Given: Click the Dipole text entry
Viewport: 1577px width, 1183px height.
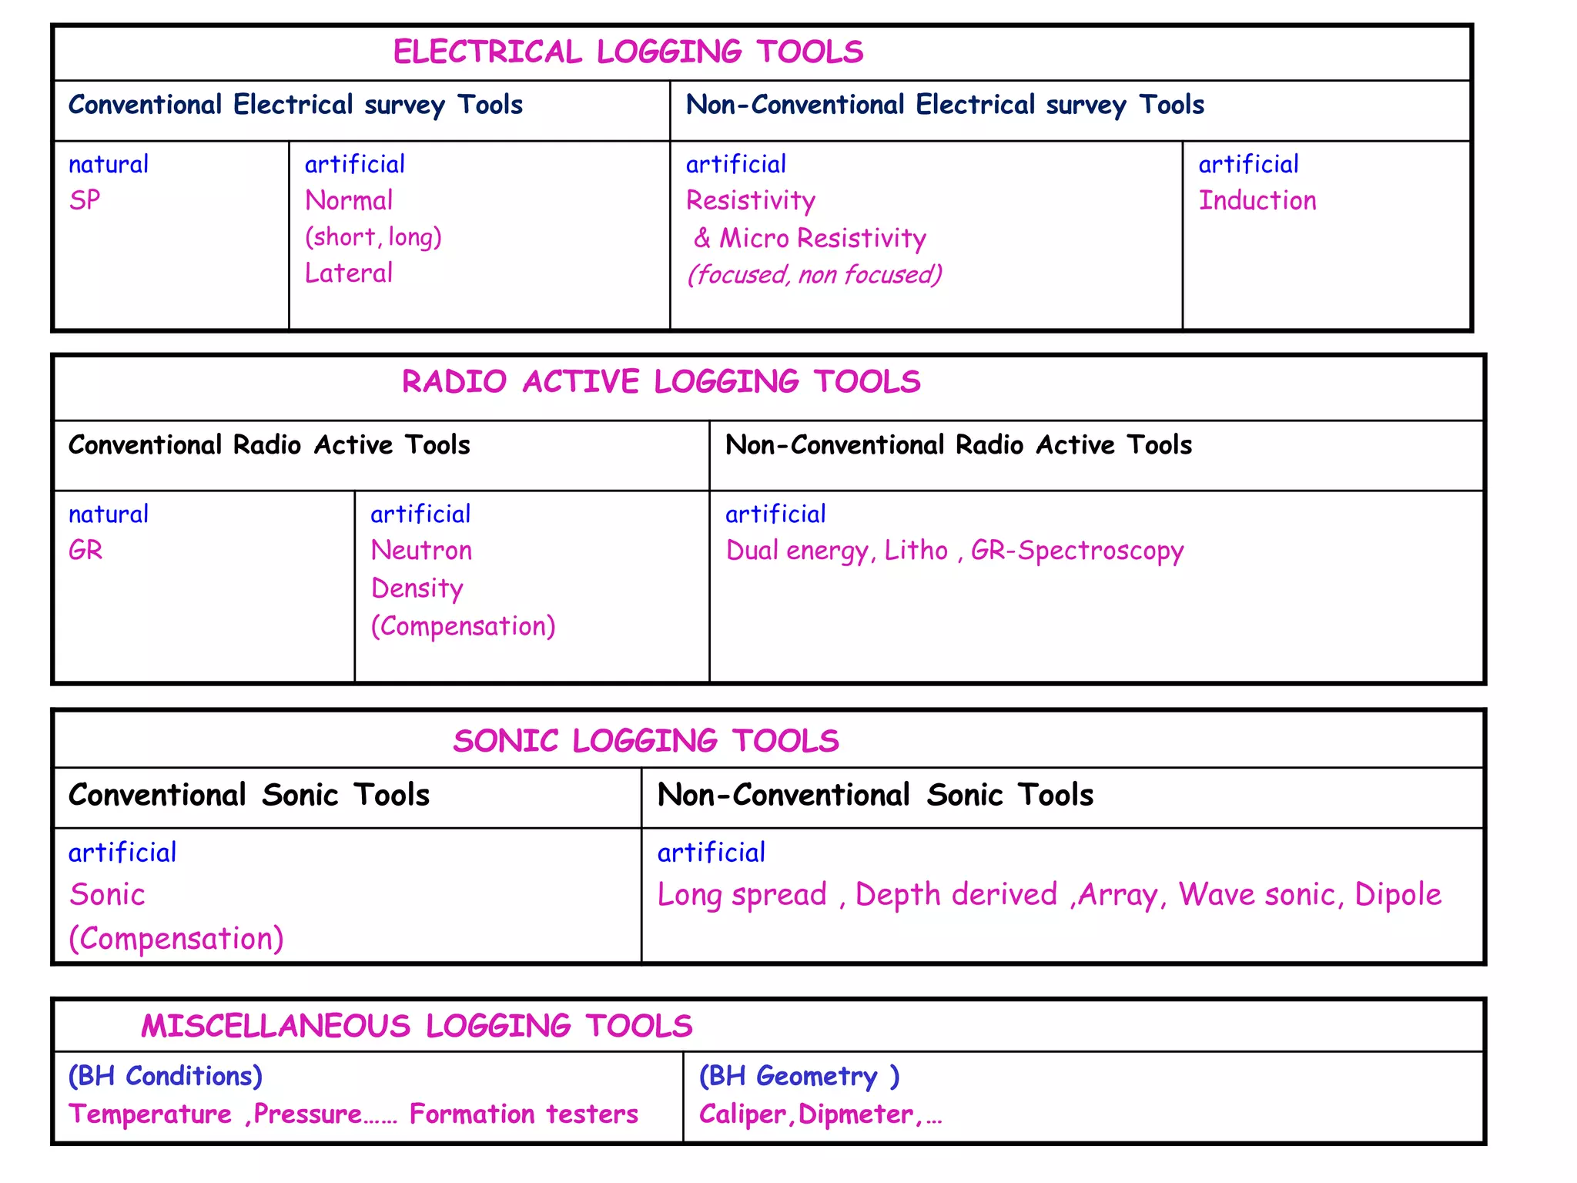Looking at the screenshot, I should [1398, 895].
